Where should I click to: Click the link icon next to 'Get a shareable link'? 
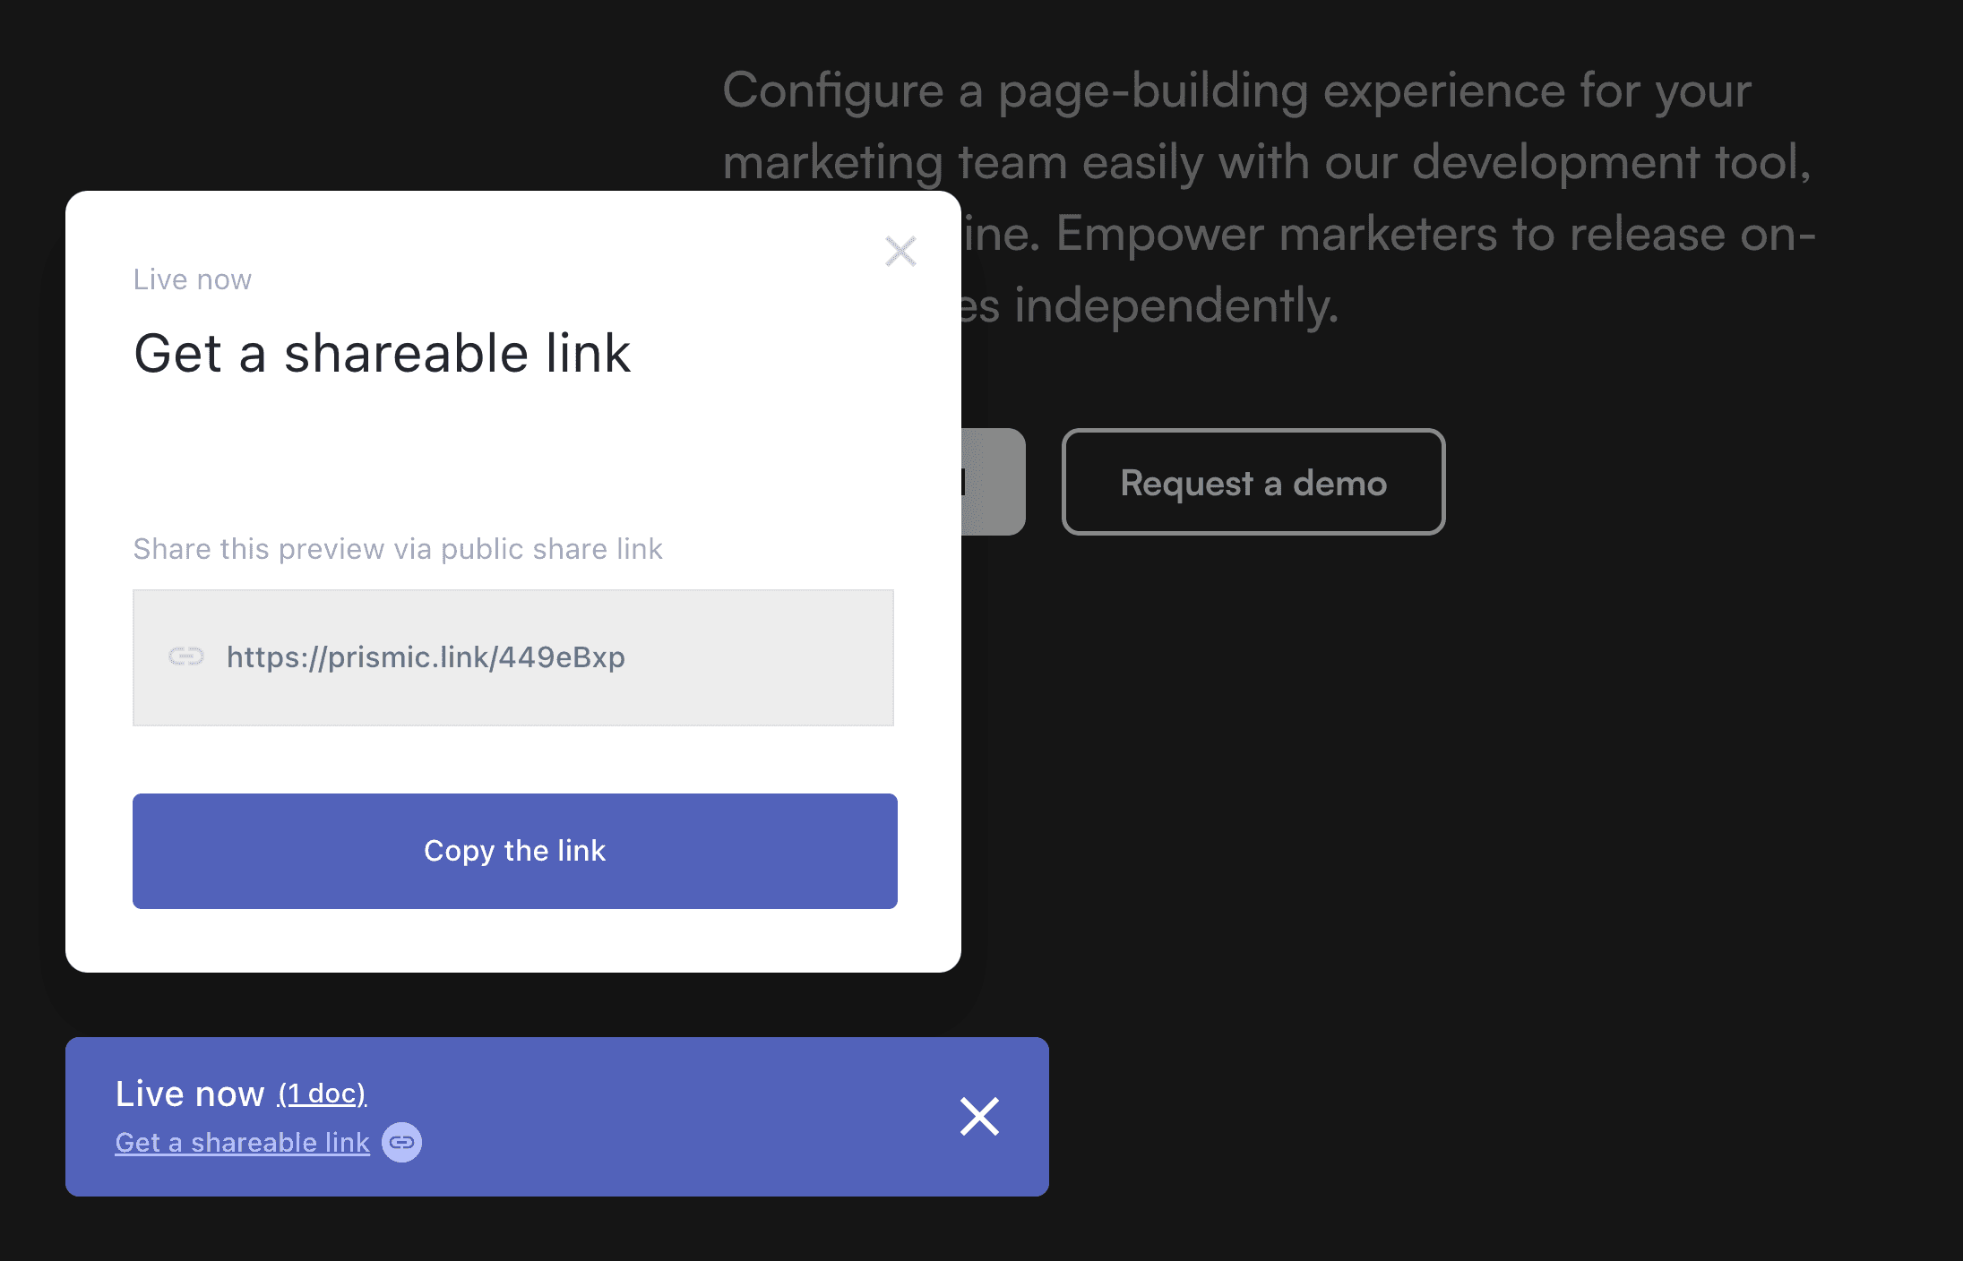401,1142
